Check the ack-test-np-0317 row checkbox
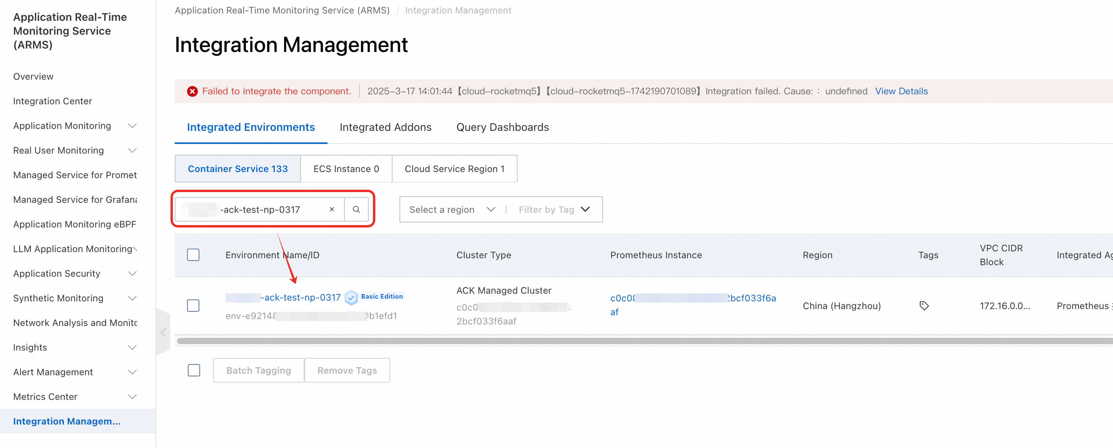Viewport: 1113px width, 448px height. pos(193,306)
